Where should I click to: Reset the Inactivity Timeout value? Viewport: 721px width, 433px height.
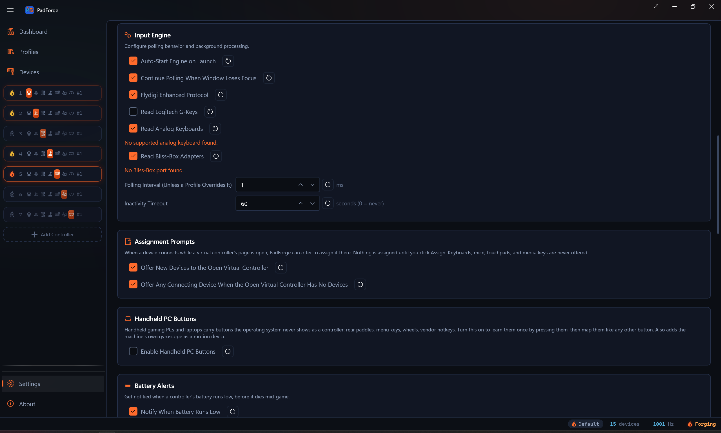[x=328, y=203]
